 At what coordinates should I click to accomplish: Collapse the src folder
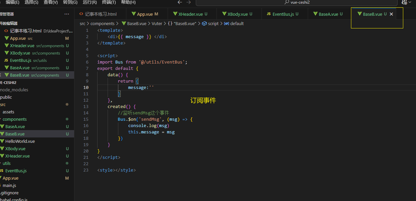[37, 104]
